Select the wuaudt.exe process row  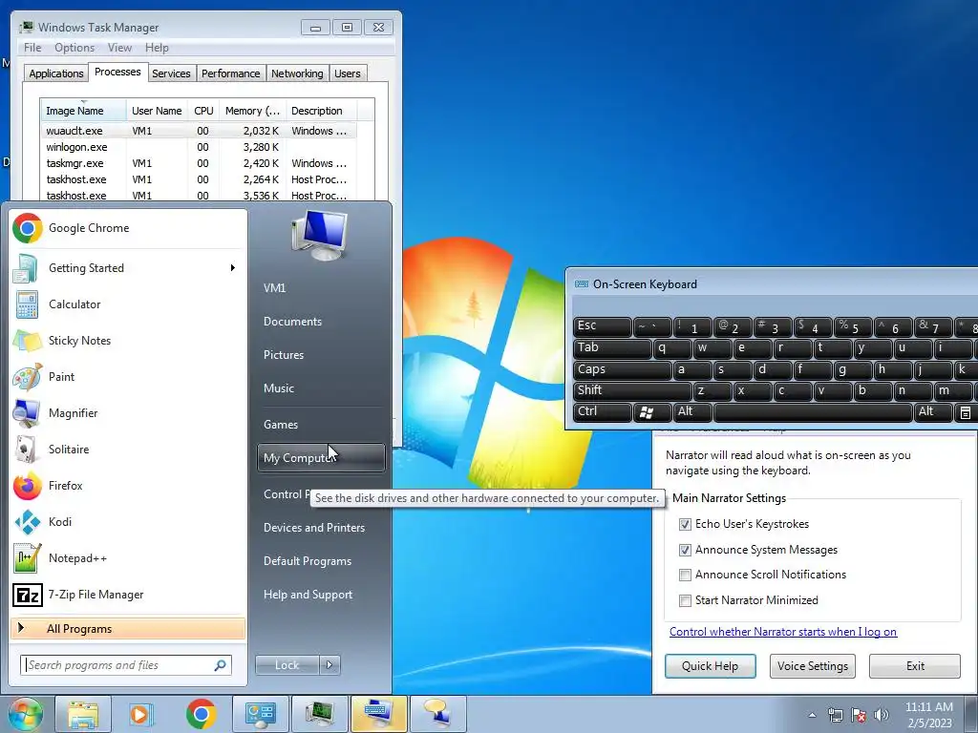200,131
